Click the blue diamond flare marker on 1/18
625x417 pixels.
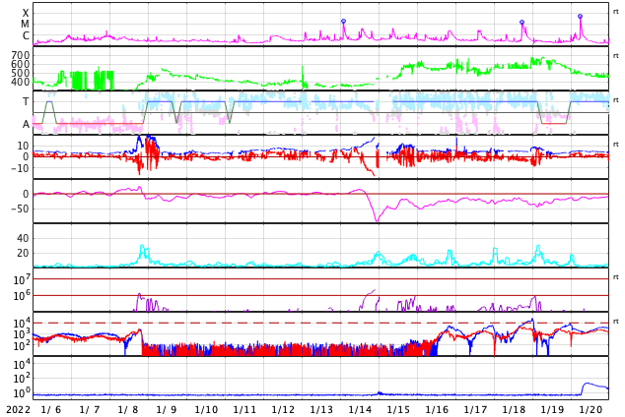coord(522,23)
